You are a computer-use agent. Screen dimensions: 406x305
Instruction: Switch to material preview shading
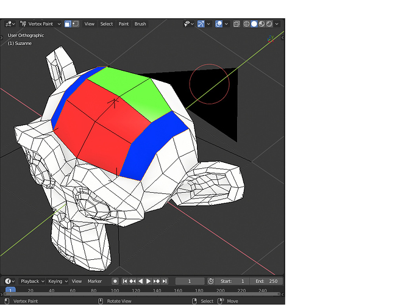[x=262, y=24]
